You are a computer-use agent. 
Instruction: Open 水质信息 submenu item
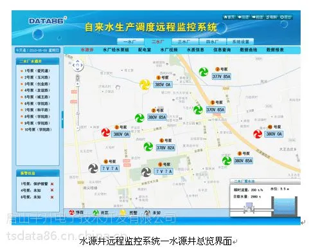[x=195, y=50]
